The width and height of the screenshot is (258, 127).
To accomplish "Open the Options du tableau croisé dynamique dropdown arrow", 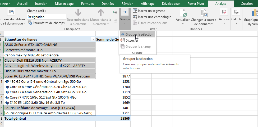I will (24, 23).
